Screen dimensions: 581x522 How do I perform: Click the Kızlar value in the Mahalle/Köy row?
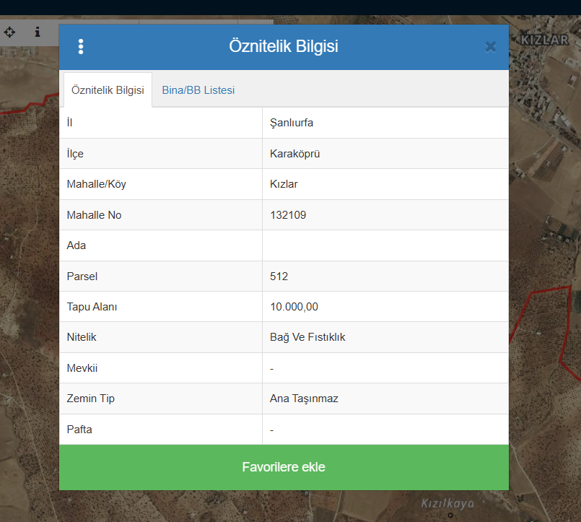click(x=284, y=184)
